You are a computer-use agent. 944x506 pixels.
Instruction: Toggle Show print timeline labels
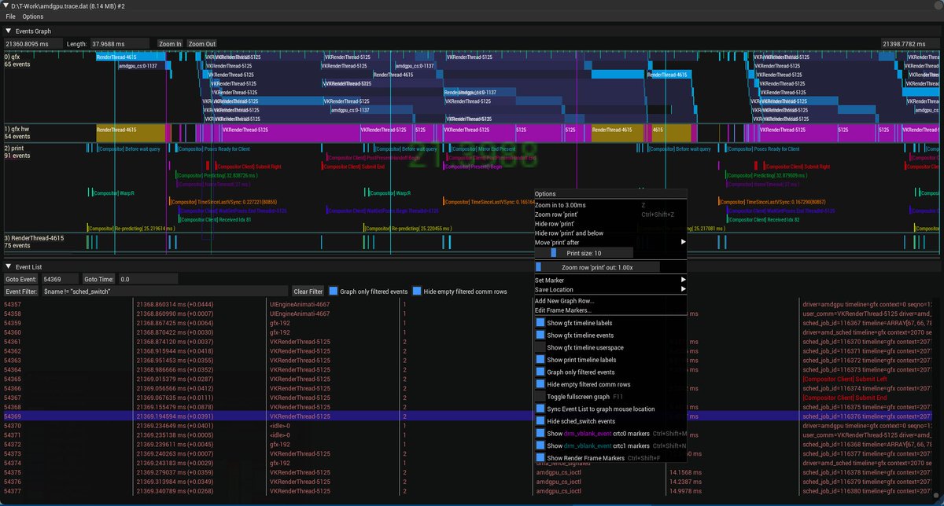(540, 360)
